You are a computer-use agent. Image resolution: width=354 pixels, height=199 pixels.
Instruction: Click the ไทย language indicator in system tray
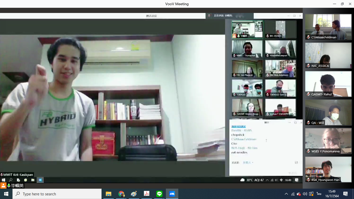[x=319, y=194]
